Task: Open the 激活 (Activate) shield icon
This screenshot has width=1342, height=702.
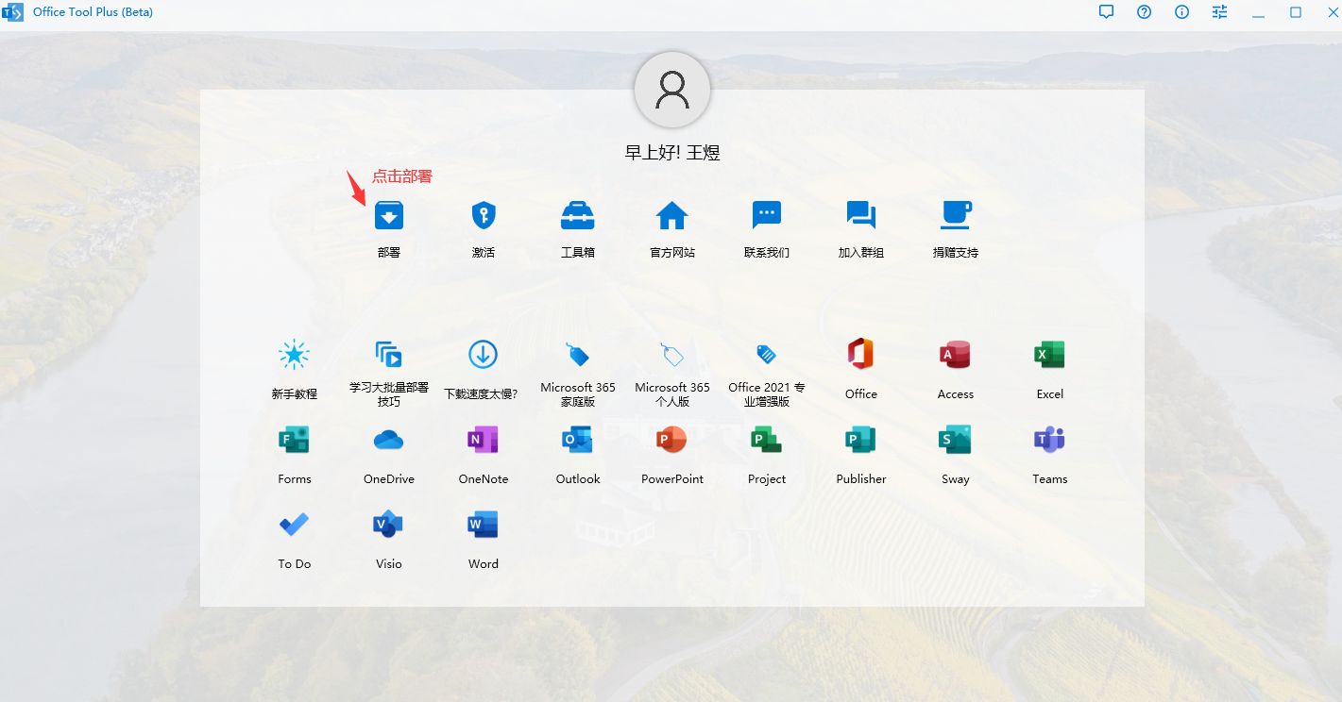Action: 484,216
